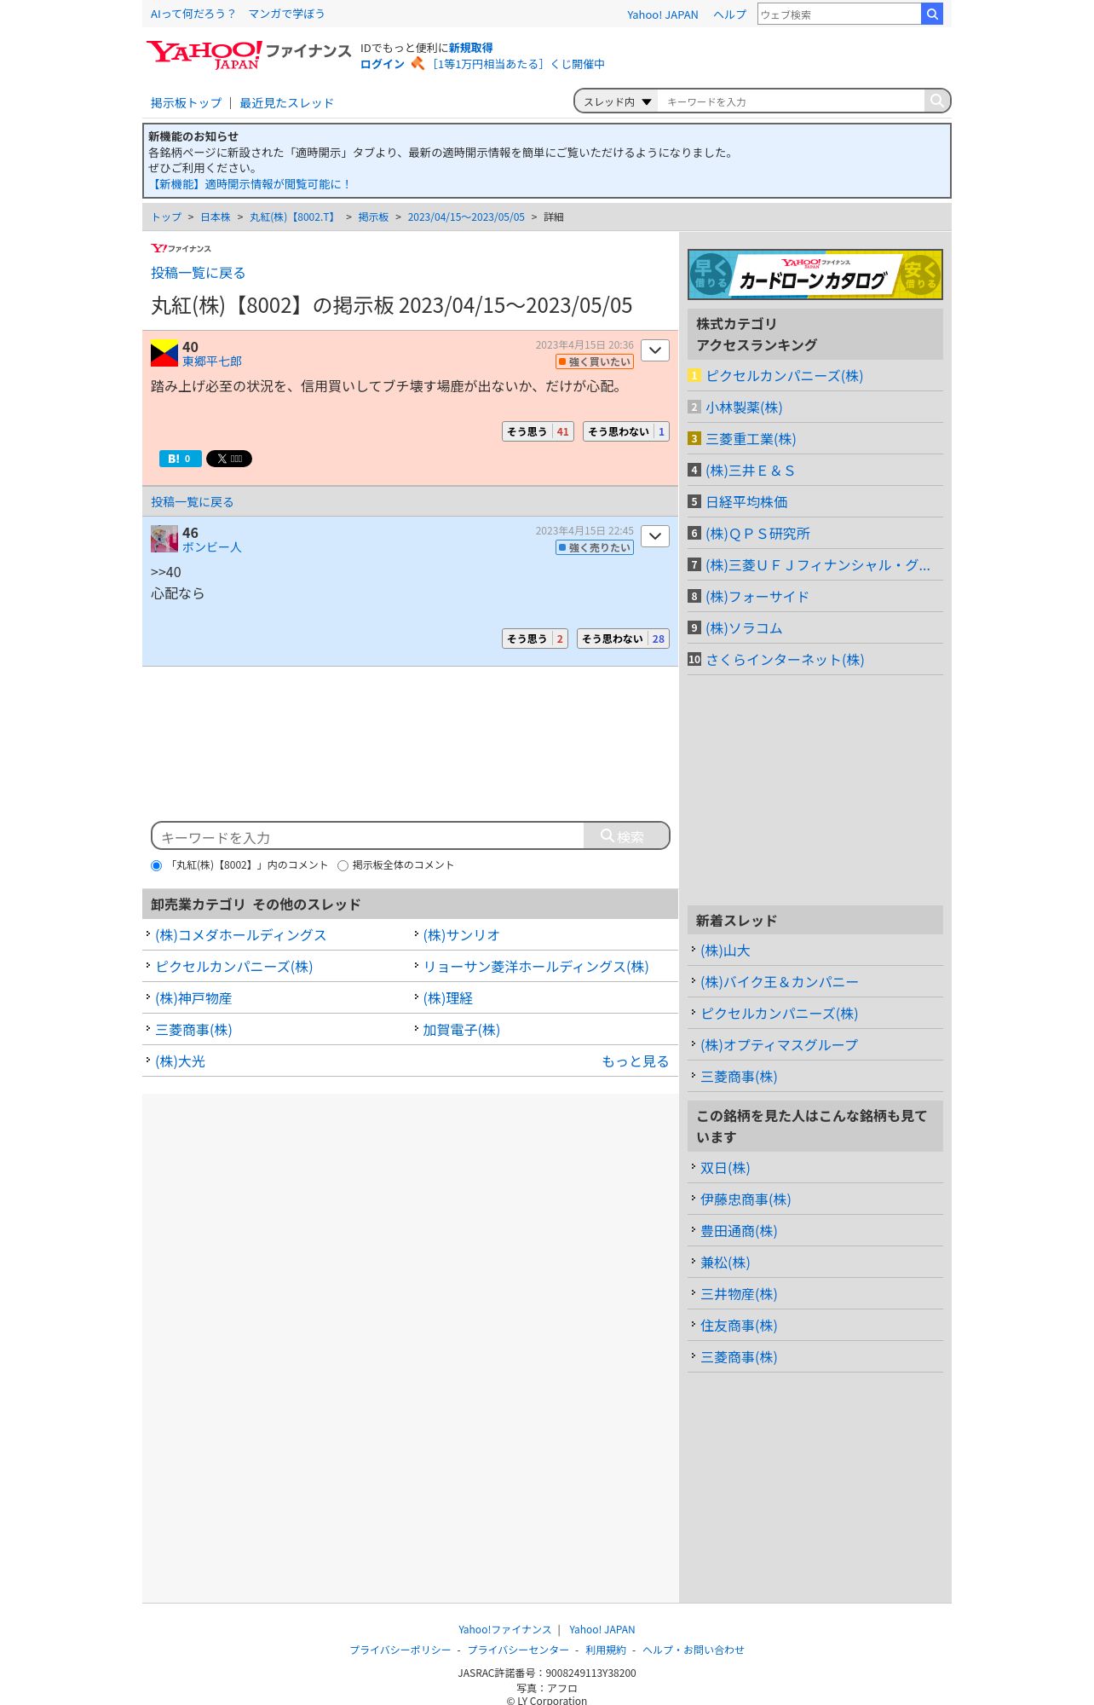Select 丸紅(株)【8002】内のコメント radio button
This screenshot has height=1705, width=1094.
tap(156, 865)
